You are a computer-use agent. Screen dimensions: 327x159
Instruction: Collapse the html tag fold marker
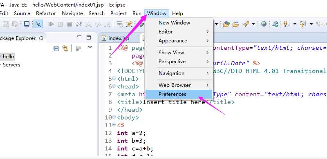pos(114,78)
